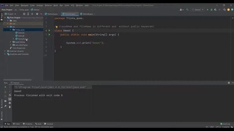Screen dimensions: 234x131
Task: Click Project vertical sidebar tab
Action: point(1,17)
